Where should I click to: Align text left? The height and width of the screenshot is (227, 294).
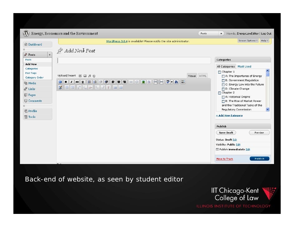click(x=113, y=82)
